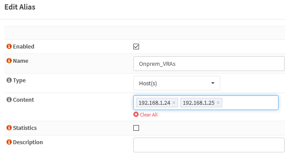Show help for the Name field

click(x=9, y=61)
